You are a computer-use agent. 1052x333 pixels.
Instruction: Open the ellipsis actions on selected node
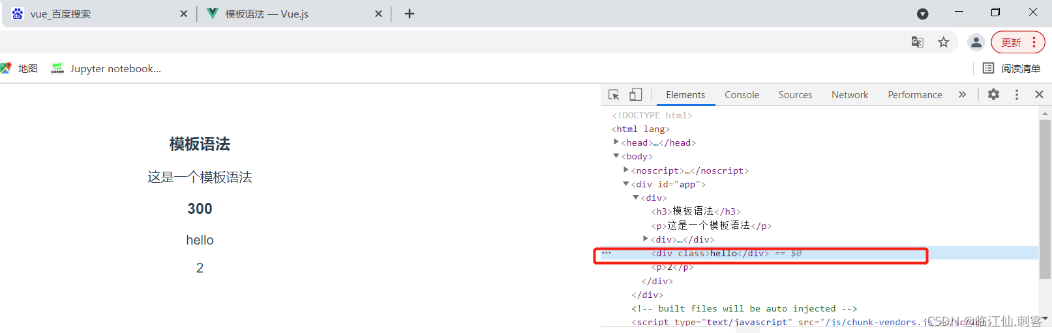[x=607, y=253]
